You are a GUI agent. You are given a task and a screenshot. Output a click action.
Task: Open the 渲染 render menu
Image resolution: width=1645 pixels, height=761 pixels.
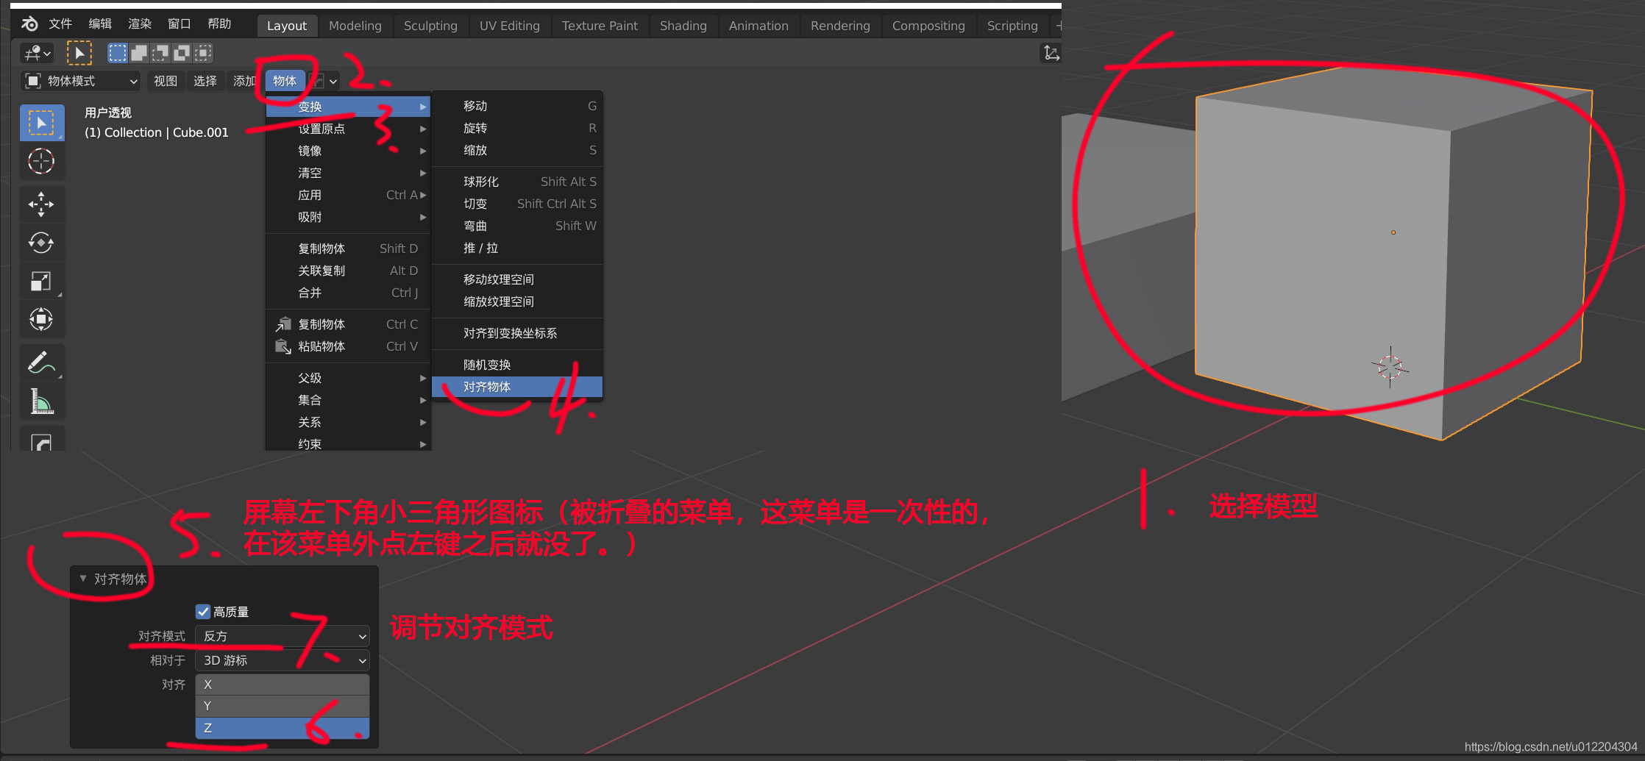[x=140, y=24]
